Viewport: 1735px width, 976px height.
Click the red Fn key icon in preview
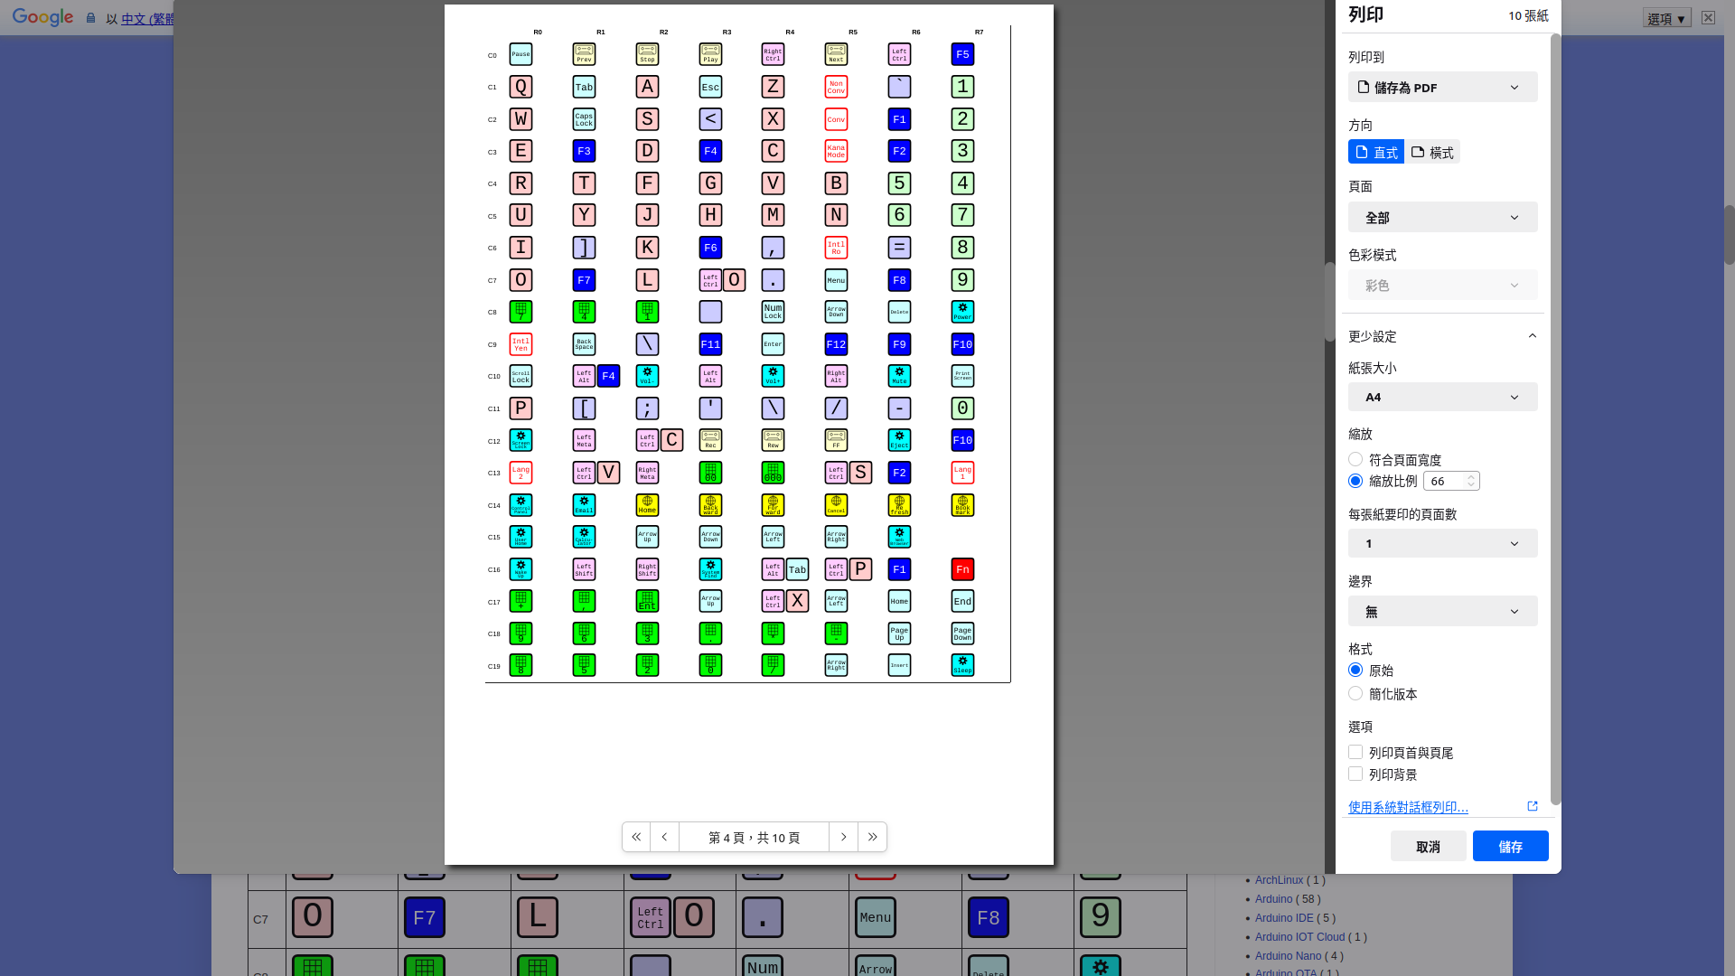click(x=962, y=569)
